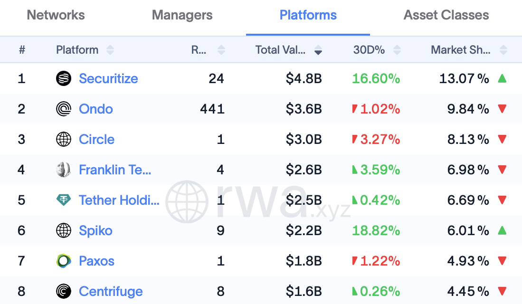Image resolution: width=522 pixels, height=304 pixels.
Task: Click the # column header
Action: [22, 50]
